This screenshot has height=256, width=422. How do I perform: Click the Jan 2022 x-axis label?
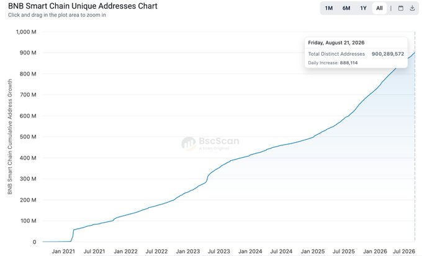125,252
